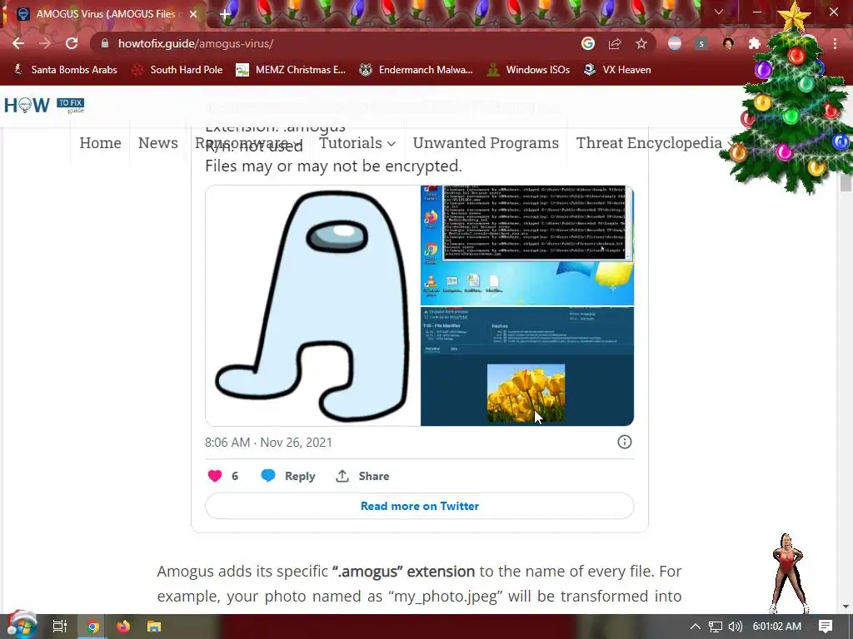Open the Windows ISOs bookmark
Image resolution: width=853 pixels, height=639 pixels.
[x=528, y=70]
